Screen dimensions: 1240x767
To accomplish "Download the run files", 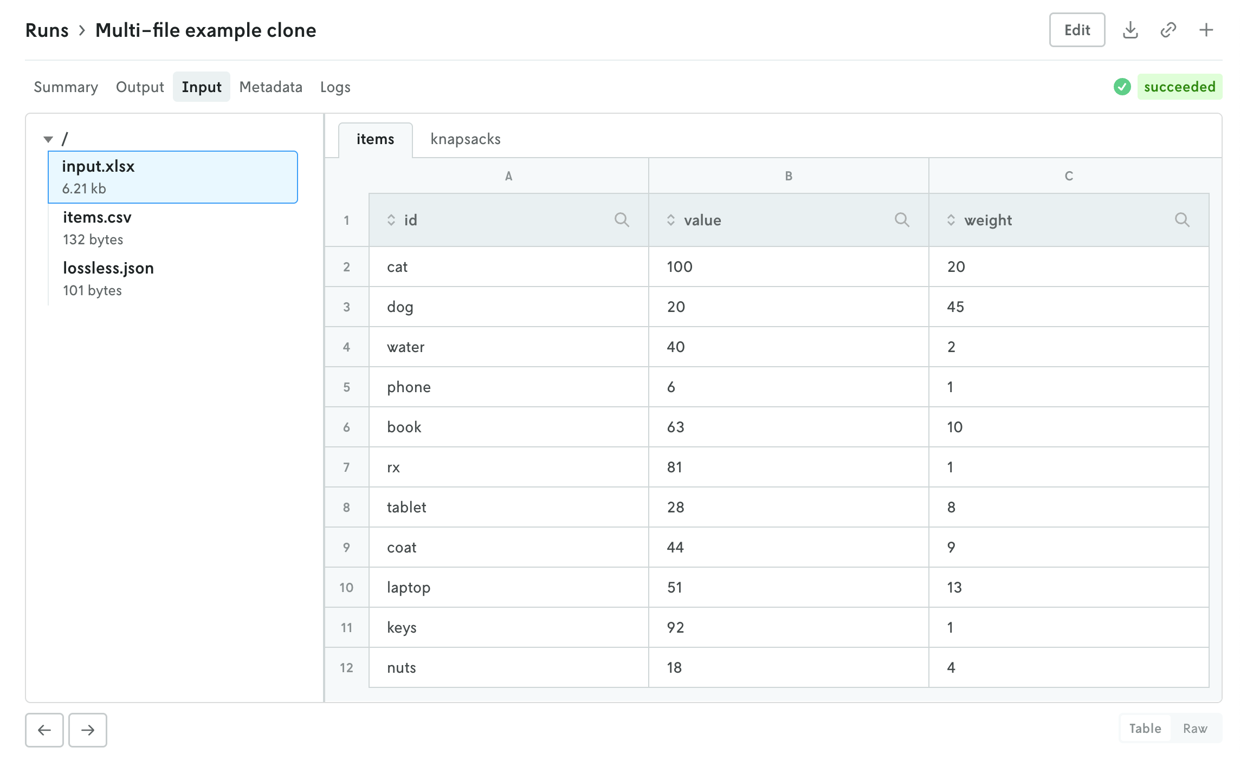I will click(x=1131, y=30).
